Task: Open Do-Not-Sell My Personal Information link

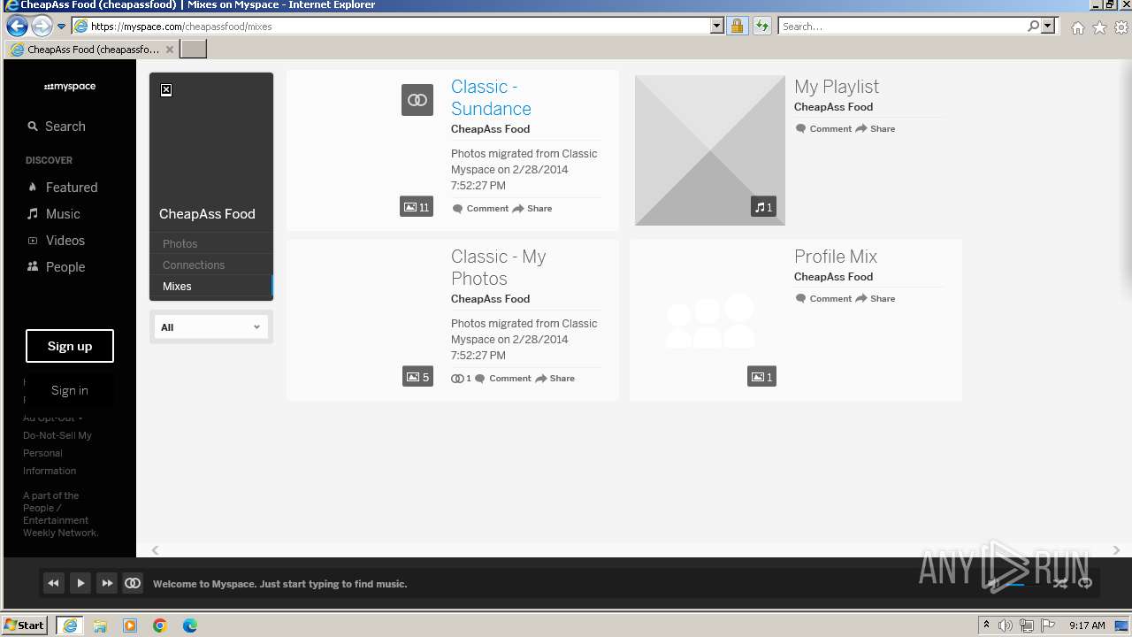Action: pyautogui.click(x=57, y=453)
